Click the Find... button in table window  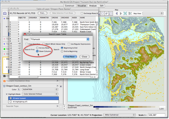pyautogui.click(x=42, y=13)
